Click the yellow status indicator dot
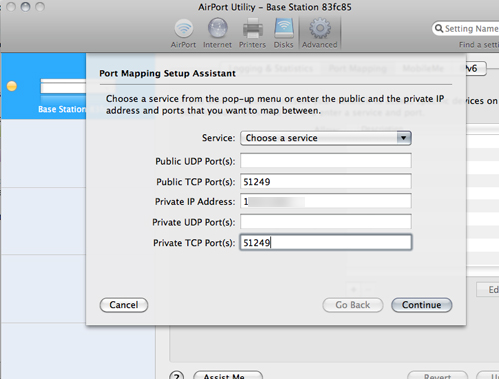Viewport: 499px width, 379px height. coord(12,86)
